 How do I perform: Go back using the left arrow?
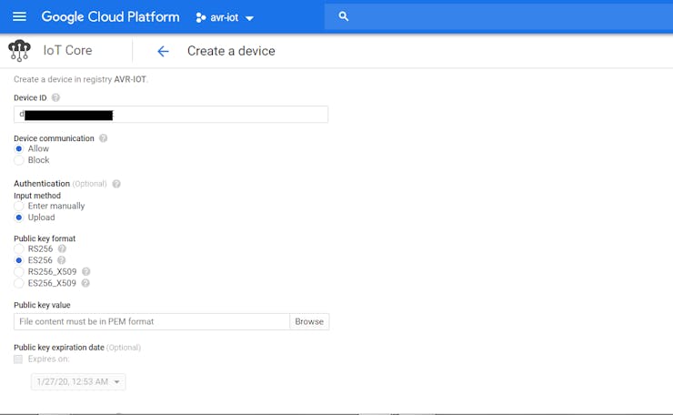pos(163,51)
